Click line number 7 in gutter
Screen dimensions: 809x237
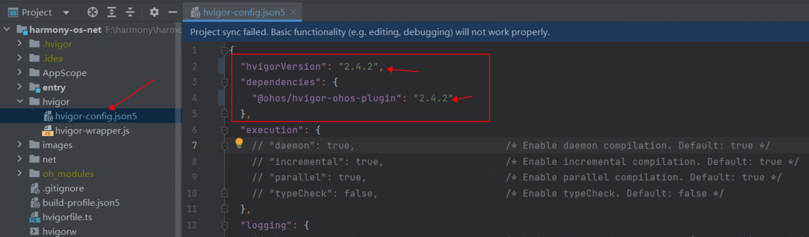pyautogui.click(x=194, y=146)
